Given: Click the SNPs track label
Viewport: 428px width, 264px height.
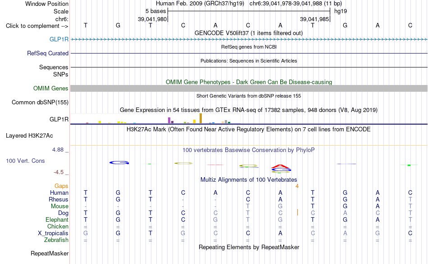Looking at the screenshot, I should click(61, 74).
